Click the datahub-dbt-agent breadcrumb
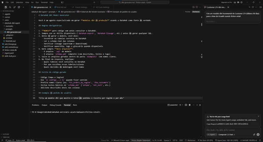The image size is (263, 142). pyautogui.click(x=39, y=12)
